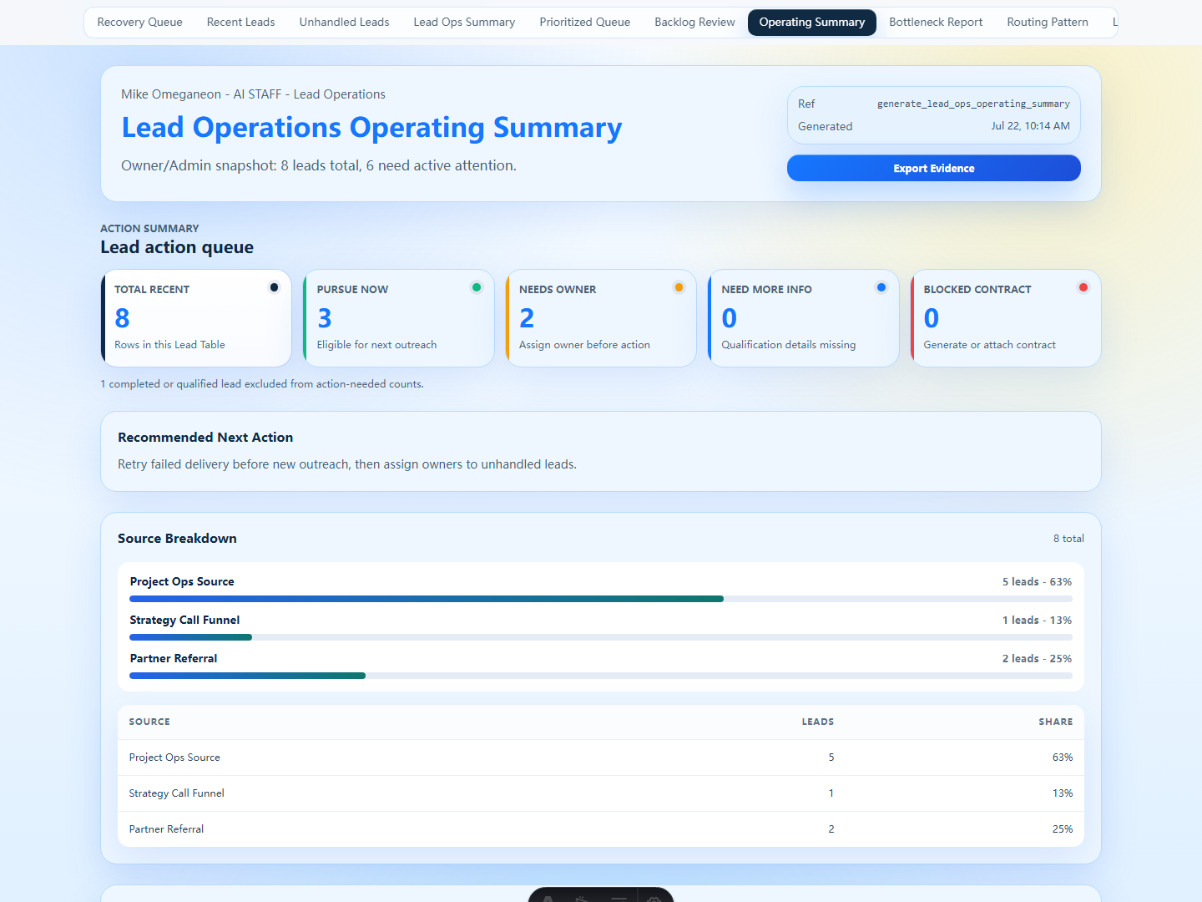Open the Blocked Contract card
This screenshot has height=902, width=1202.
pos(1005,318)
